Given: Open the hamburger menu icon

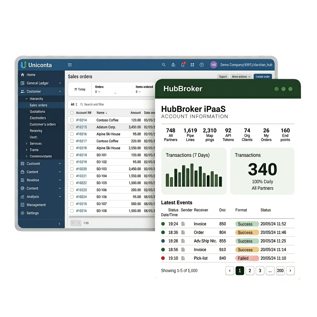Looking at the screenshot, I should 70,65.
